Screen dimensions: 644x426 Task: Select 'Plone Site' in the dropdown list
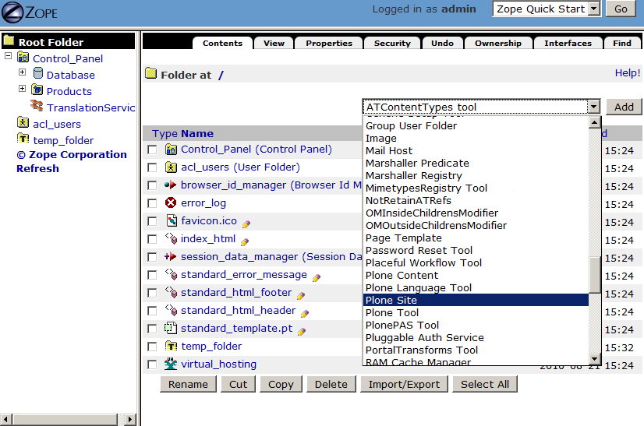[476, 300]
